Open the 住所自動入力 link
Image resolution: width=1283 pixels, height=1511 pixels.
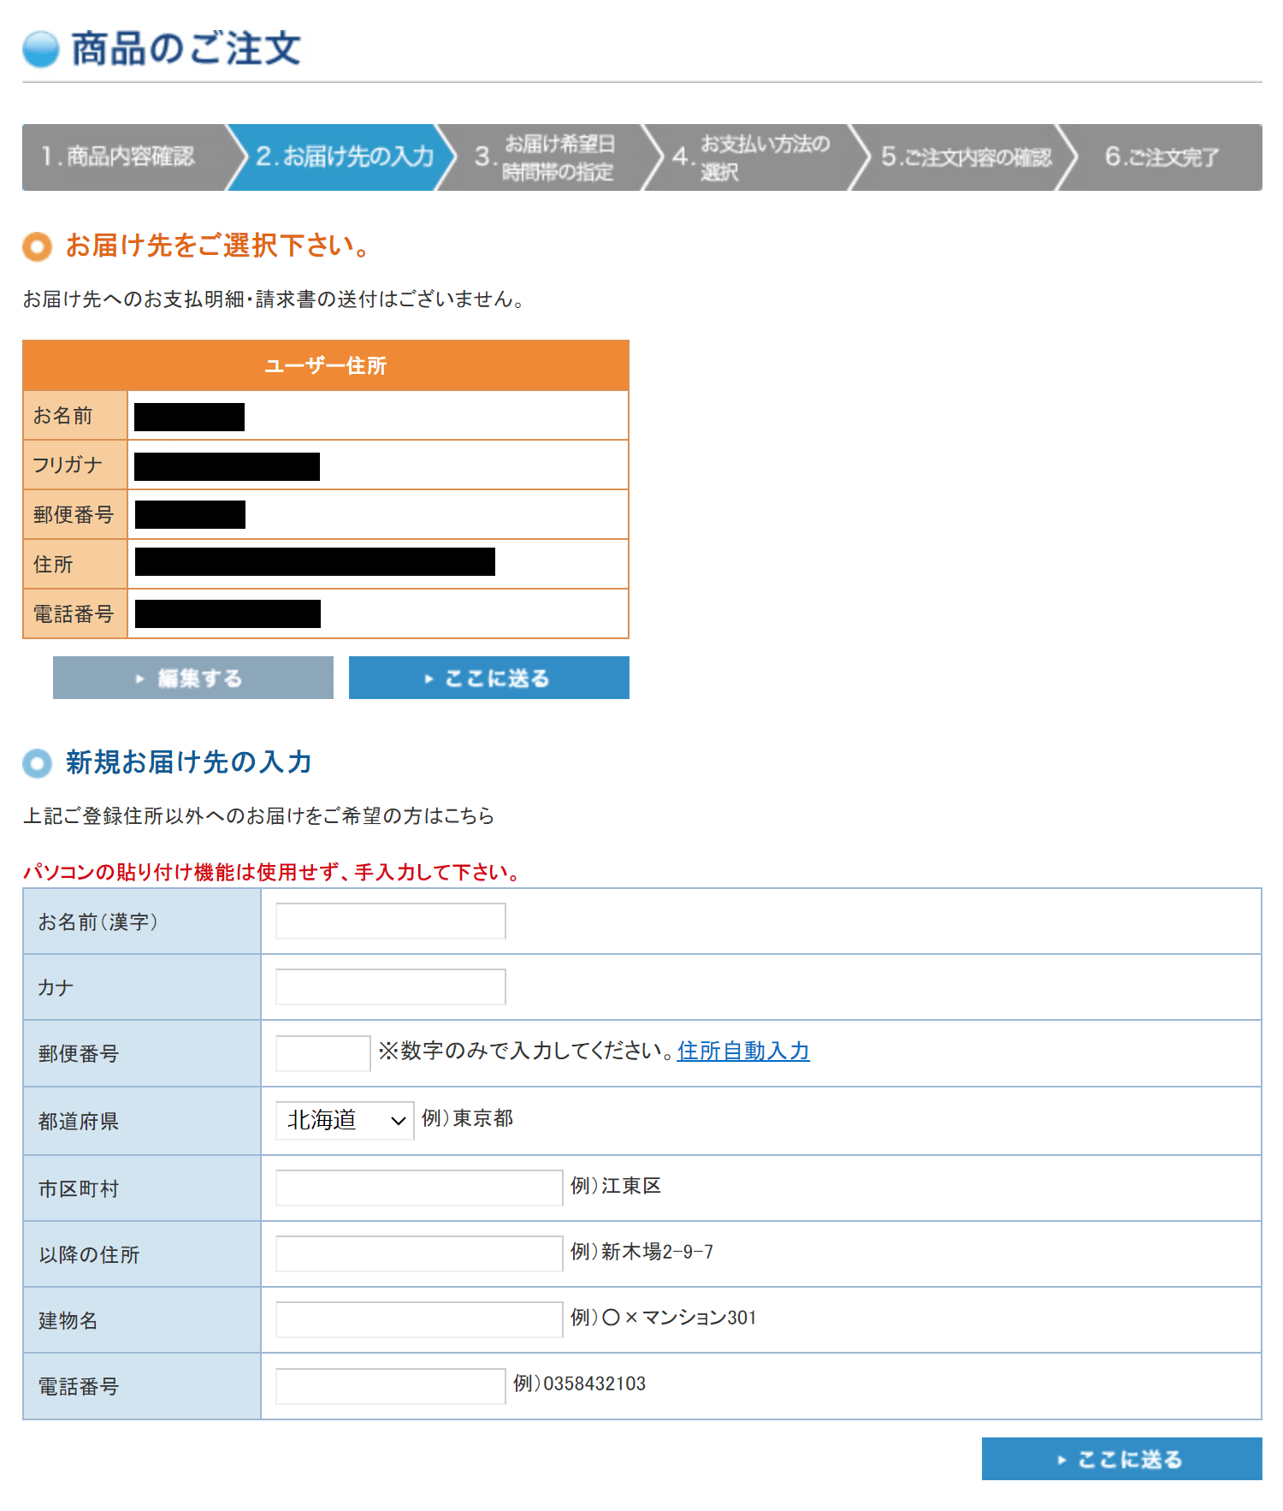(743, 1051)
